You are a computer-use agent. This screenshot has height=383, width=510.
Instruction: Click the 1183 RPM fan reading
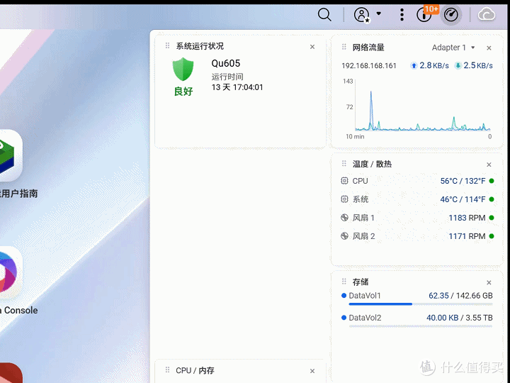(467, 218)
